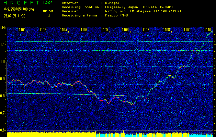The width and height of the screenshot is (216, 137).
Task: Click the 1105 time marker
Action: [104, 29]
